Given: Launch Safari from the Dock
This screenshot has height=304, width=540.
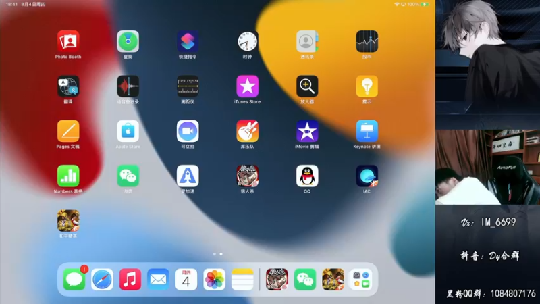Looking at the screenshot, I should 103,279.
